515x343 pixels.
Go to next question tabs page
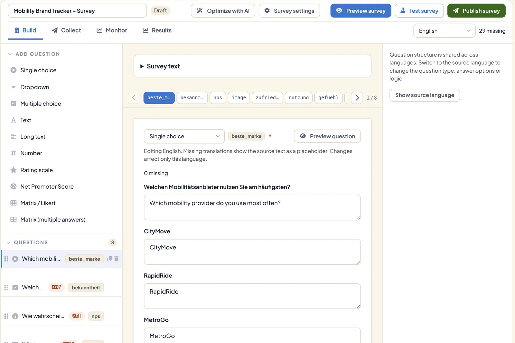click(357, 98)
